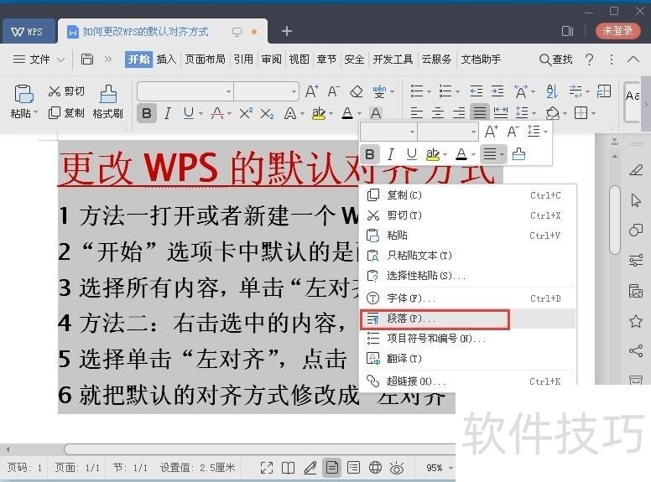The height and width of the screenshot is (482, 651).
Task: Click format painter in mini toolbar
Action: pos(518,154)
